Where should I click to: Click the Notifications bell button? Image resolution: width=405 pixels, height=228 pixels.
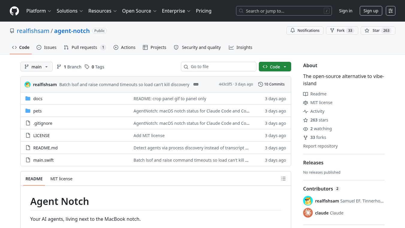305,31
